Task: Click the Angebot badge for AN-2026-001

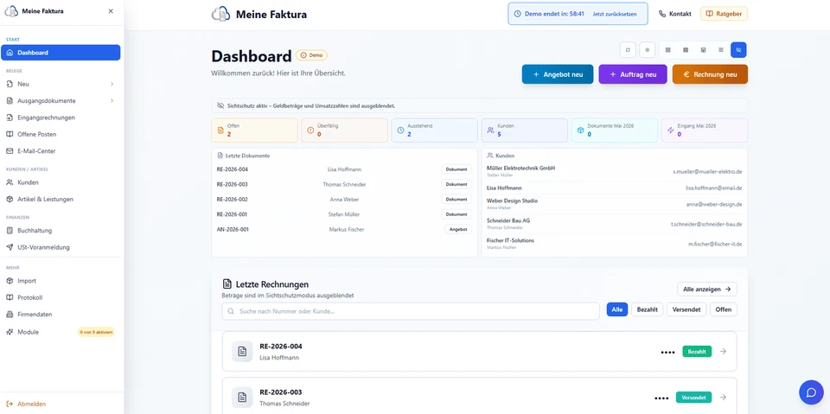Action: click(x=458, y=229)
